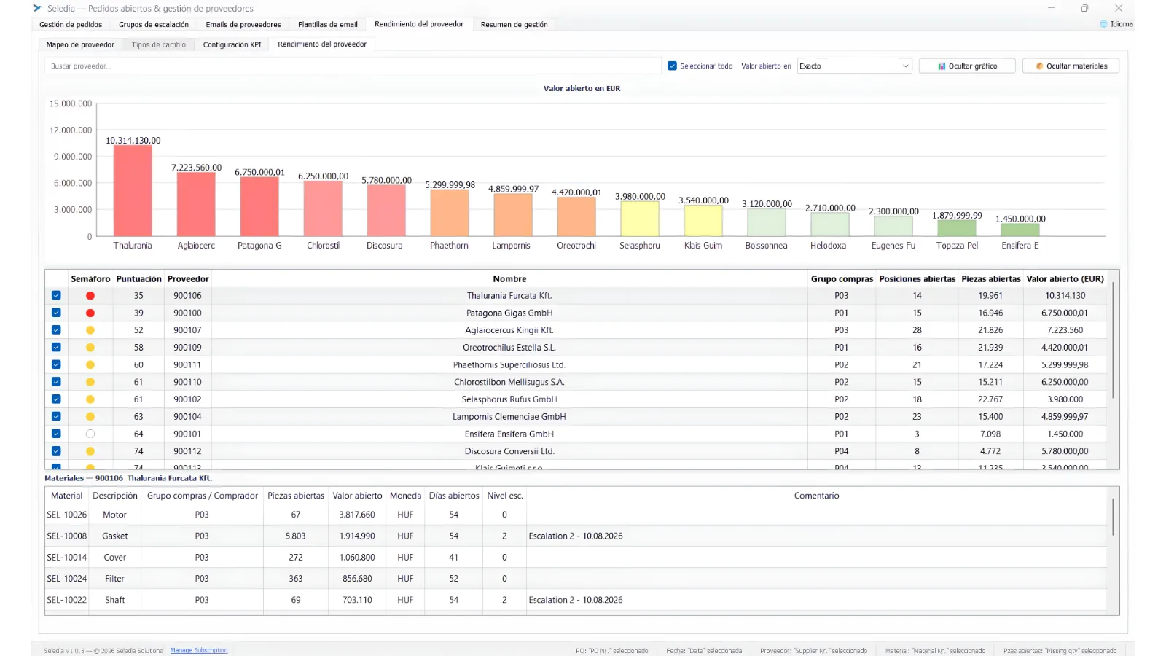The image size is (1166, 656).
Task: Toggle the Seleccionar todo checkbox
Action: pos(672,66)
